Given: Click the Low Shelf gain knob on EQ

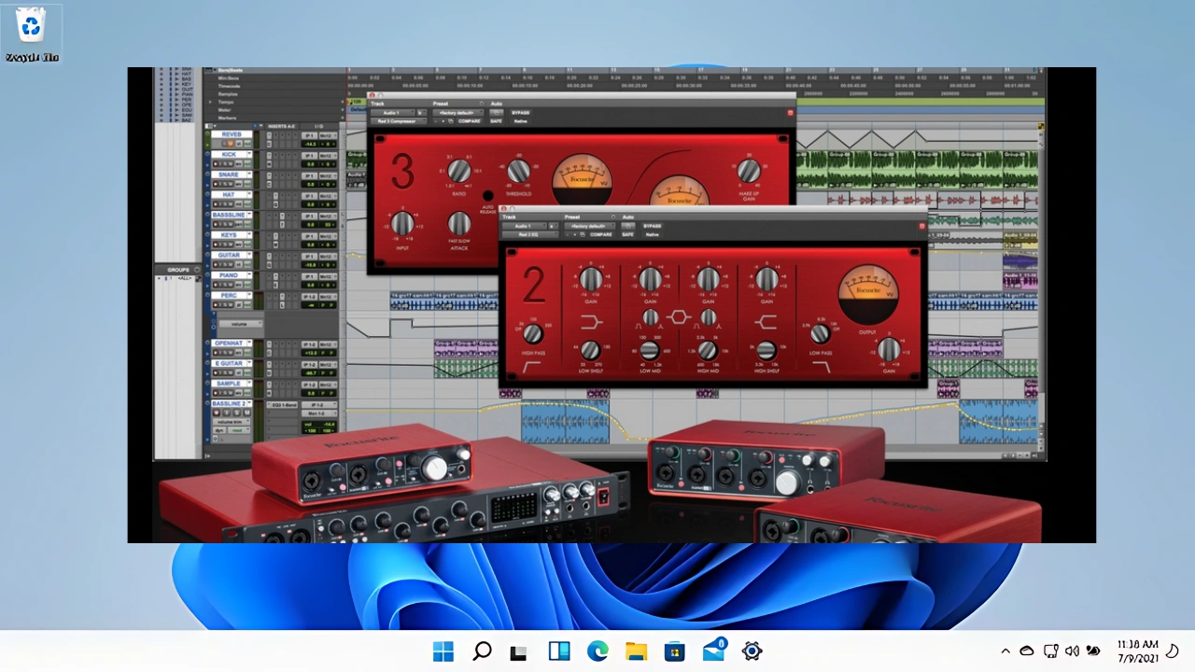Looking at the screenshot, I should [591, 279].
